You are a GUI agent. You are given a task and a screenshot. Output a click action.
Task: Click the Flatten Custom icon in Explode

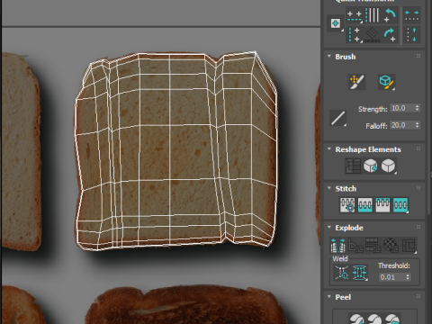click(409, 246)
